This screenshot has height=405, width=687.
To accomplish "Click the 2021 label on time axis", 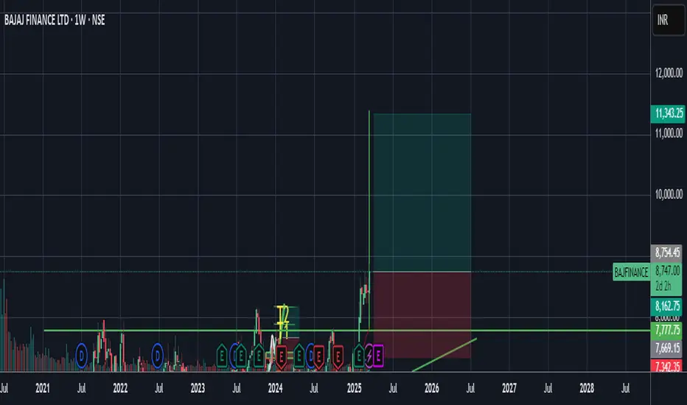I will (43, 388).
